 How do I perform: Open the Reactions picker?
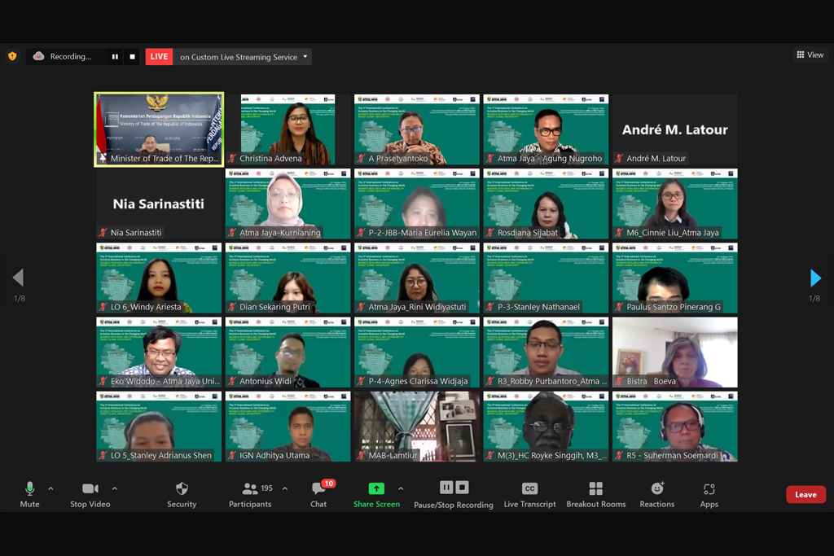(x=657, y=493)
